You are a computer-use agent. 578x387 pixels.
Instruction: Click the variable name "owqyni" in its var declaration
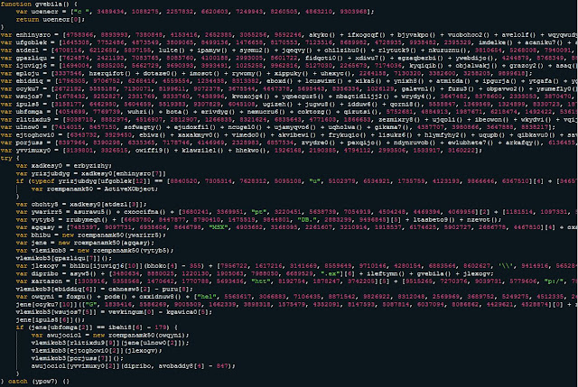point(42,297)
